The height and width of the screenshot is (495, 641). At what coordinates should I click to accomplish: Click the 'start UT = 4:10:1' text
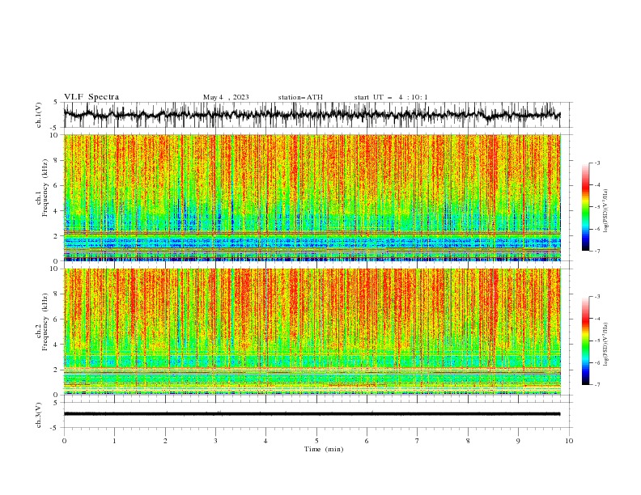pyautogui.click(x=391, y=97)
